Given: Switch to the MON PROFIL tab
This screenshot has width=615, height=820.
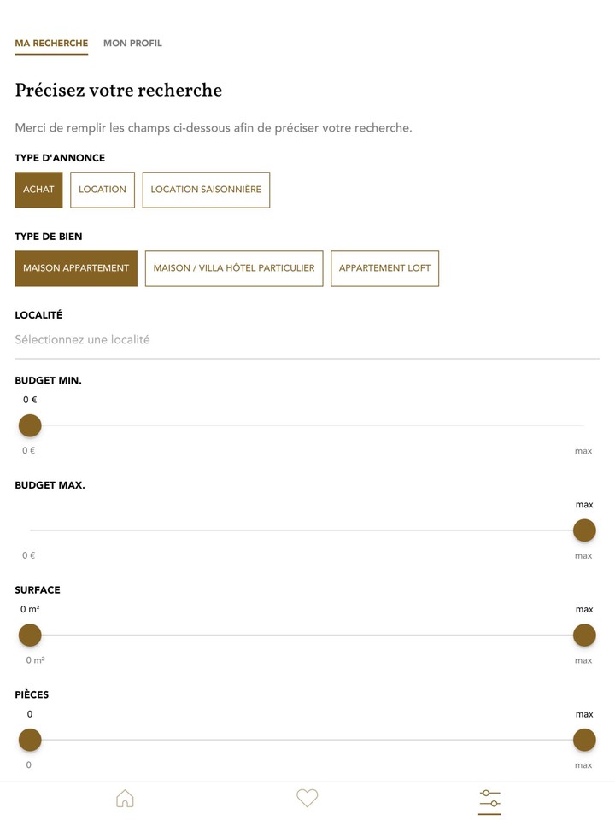Looking at the screenshot, I should tap(132, 43).
